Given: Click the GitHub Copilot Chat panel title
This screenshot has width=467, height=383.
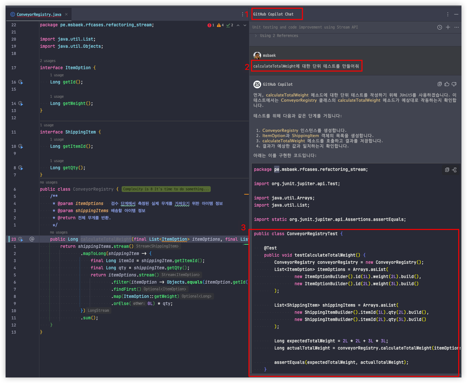Looking at the screenshot, I should (273, 14).
